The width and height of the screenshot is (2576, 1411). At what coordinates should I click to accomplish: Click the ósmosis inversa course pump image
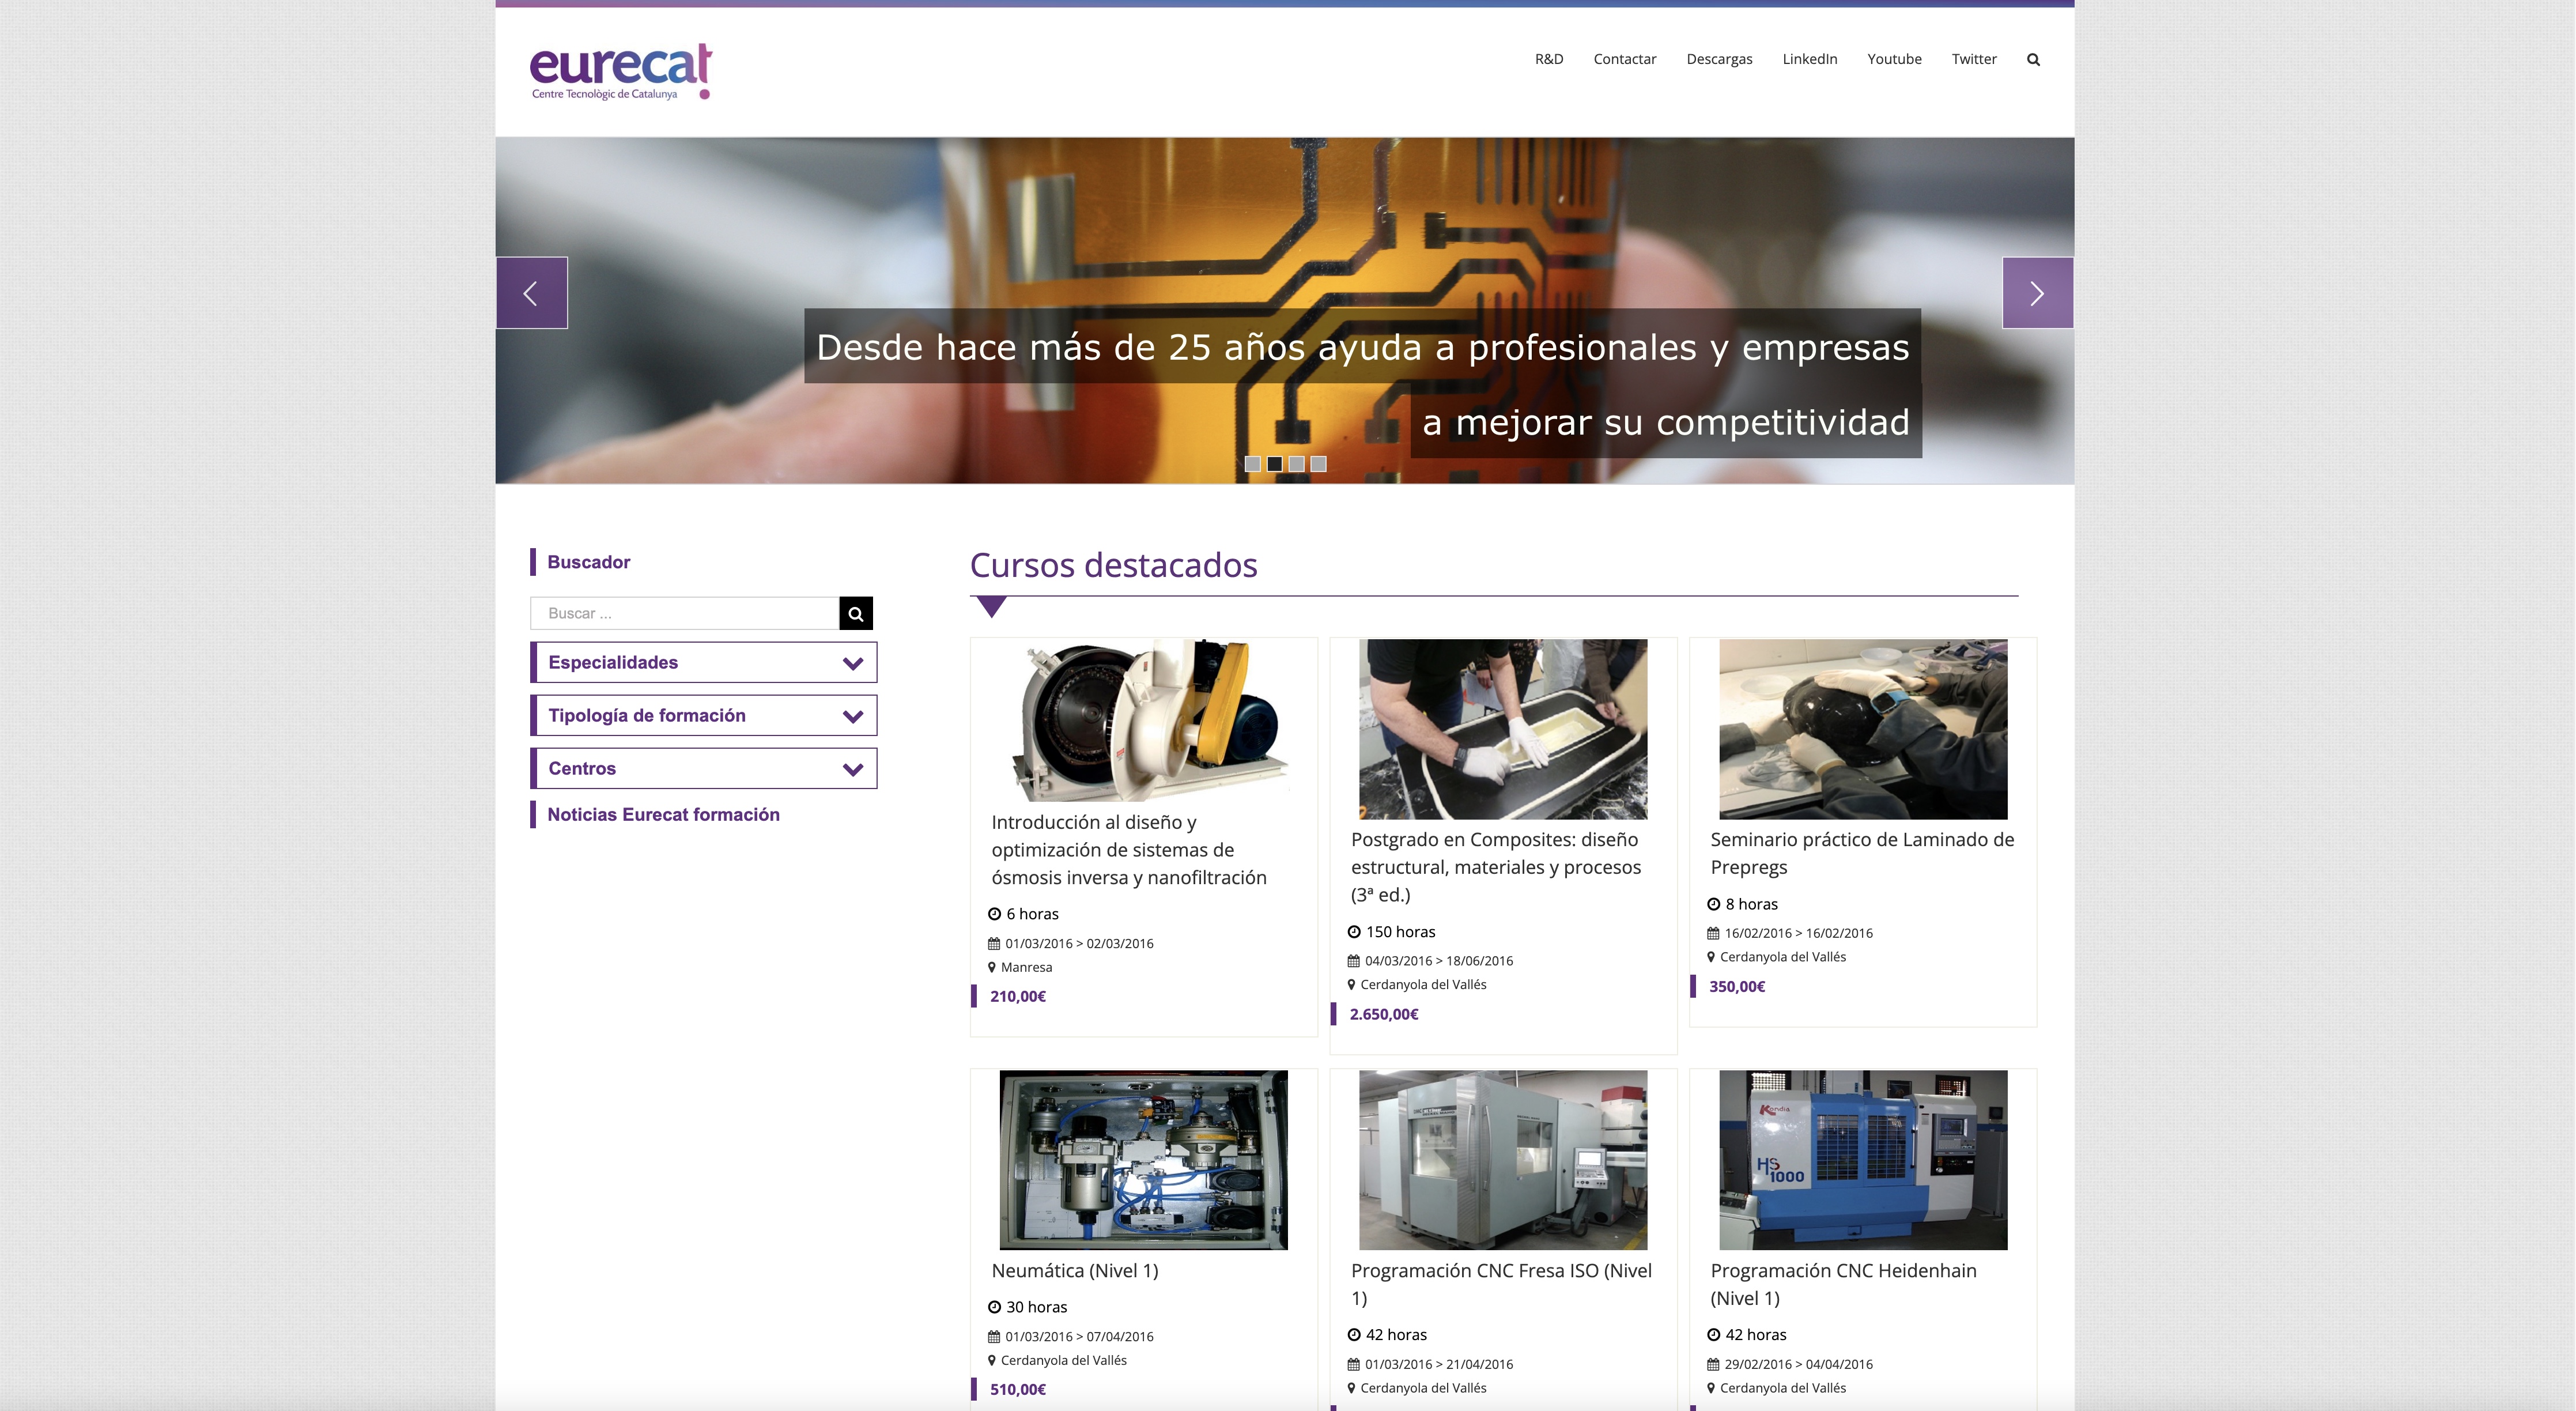[x=1144, y=720]
